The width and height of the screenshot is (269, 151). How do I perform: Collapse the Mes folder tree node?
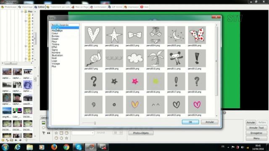(22, 11)
